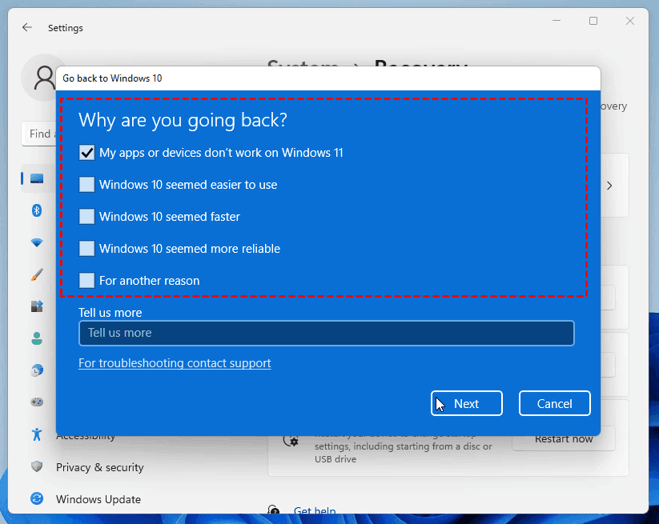The height and width of the screenshot is (524, 659).
Task: Click into the 'Tell us more' text field
Action: [x=326, y=333]
